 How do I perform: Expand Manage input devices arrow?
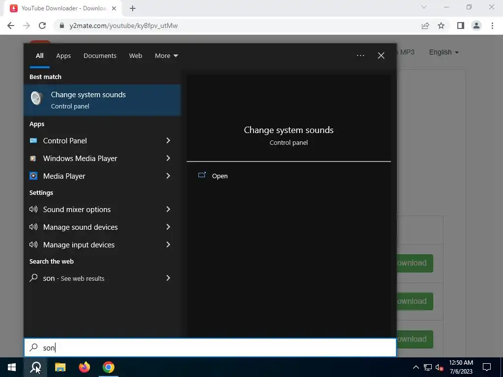168,244
